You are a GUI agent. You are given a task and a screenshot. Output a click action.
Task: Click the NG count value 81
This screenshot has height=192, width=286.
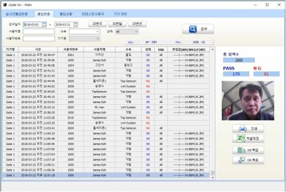click(266, 74)
